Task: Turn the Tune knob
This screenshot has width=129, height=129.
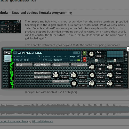Action: coord(91,54)
